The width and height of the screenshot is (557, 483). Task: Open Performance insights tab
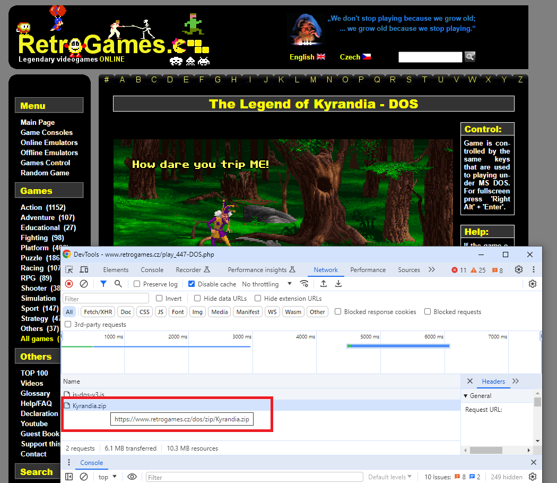262,270
